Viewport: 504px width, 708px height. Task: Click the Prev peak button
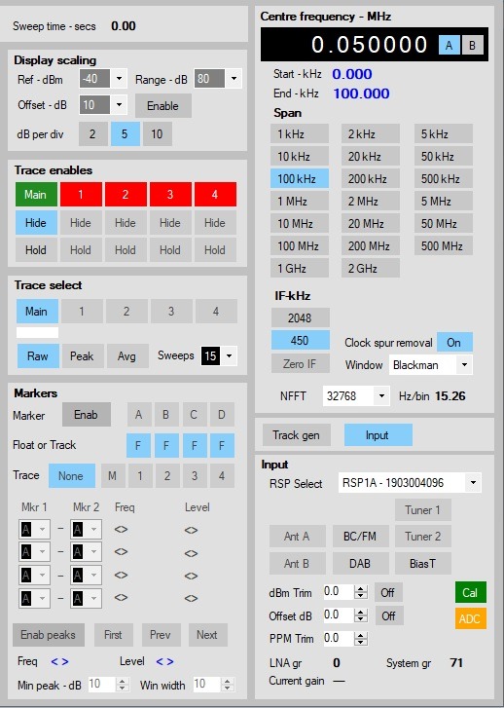(x=162, y=635)
